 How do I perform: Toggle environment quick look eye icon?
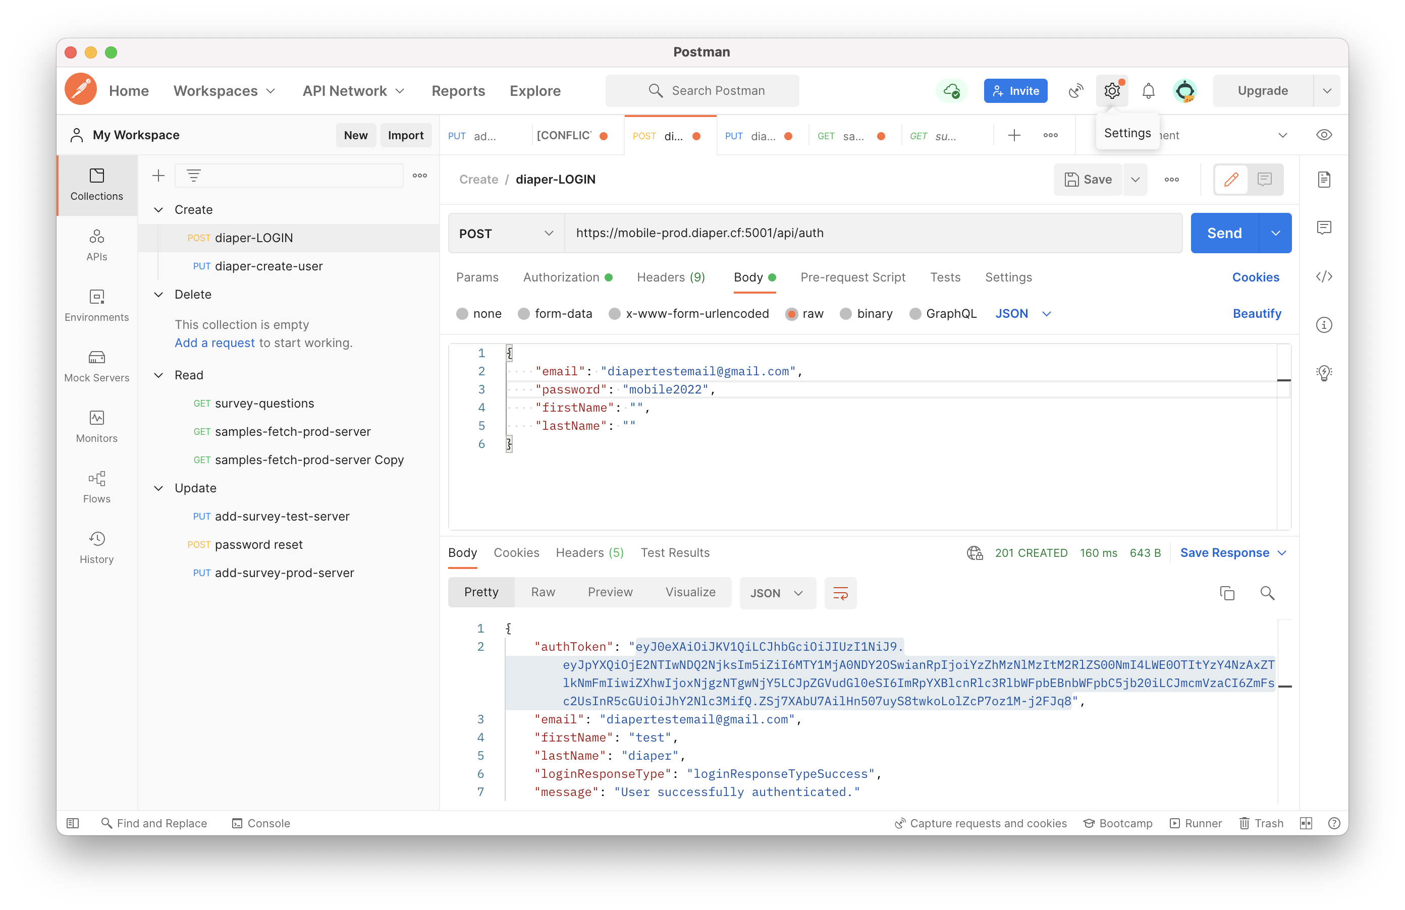(x=1324, y=135)
